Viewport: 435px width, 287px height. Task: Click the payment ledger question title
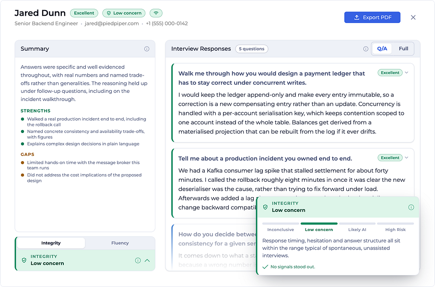tap(271, 78)
